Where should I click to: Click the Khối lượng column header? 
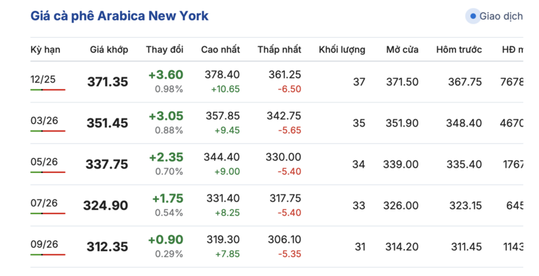coord(342,50)
